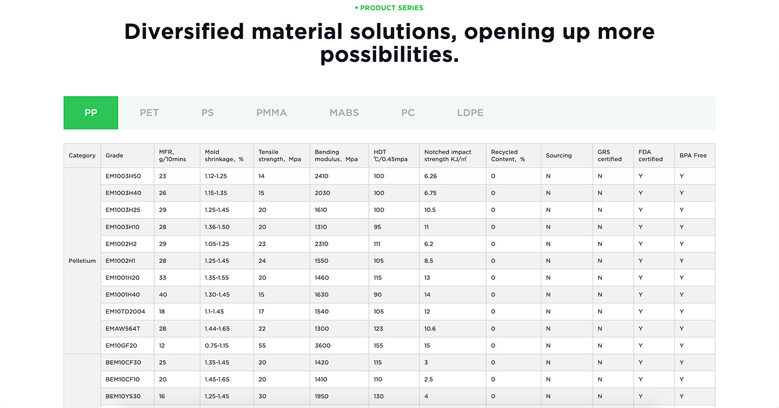Viewport: 779px width, 408px height.
Task: Switch to the PET tab
Action: click(x=149, y=113)
